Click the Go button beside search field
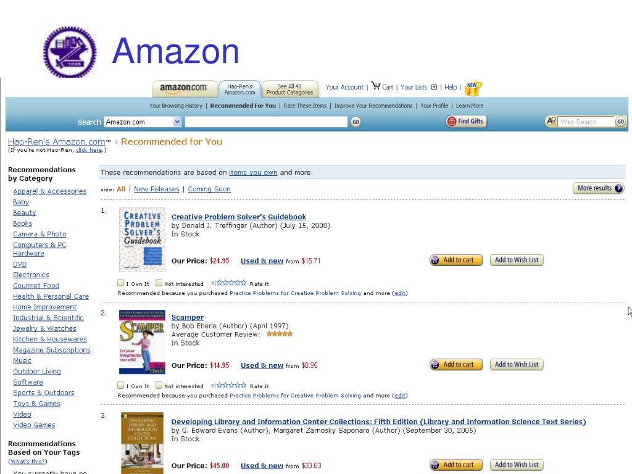632x474 pixels. [355, 122]
